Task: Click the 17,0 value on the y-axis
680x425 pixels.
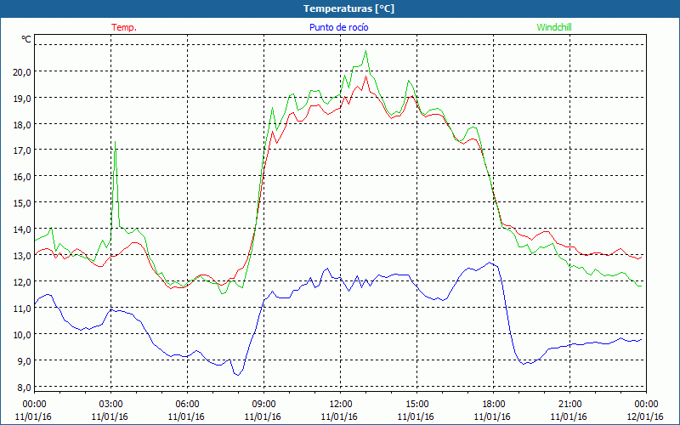Action: 22,150
